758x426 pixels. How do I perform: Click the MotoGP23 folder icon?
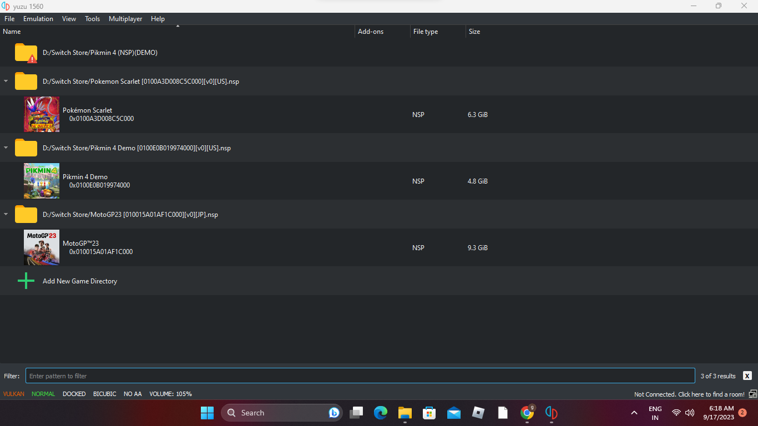tap(26, 214)
